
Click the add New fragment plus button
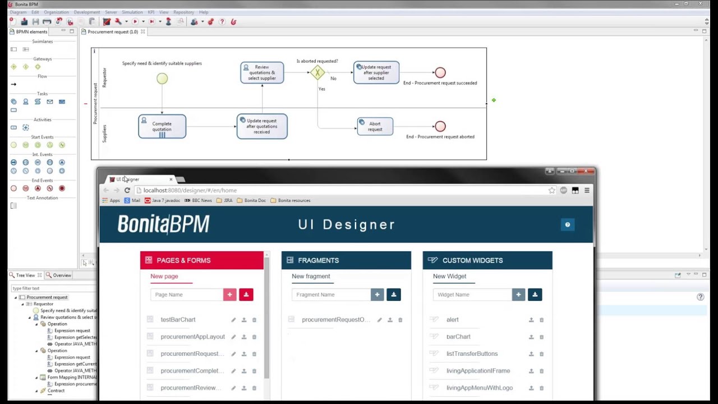377,295
